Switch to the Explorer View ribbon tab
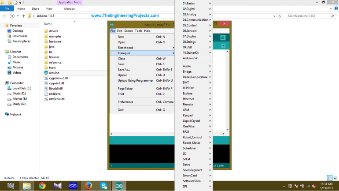 click(49, 8)
